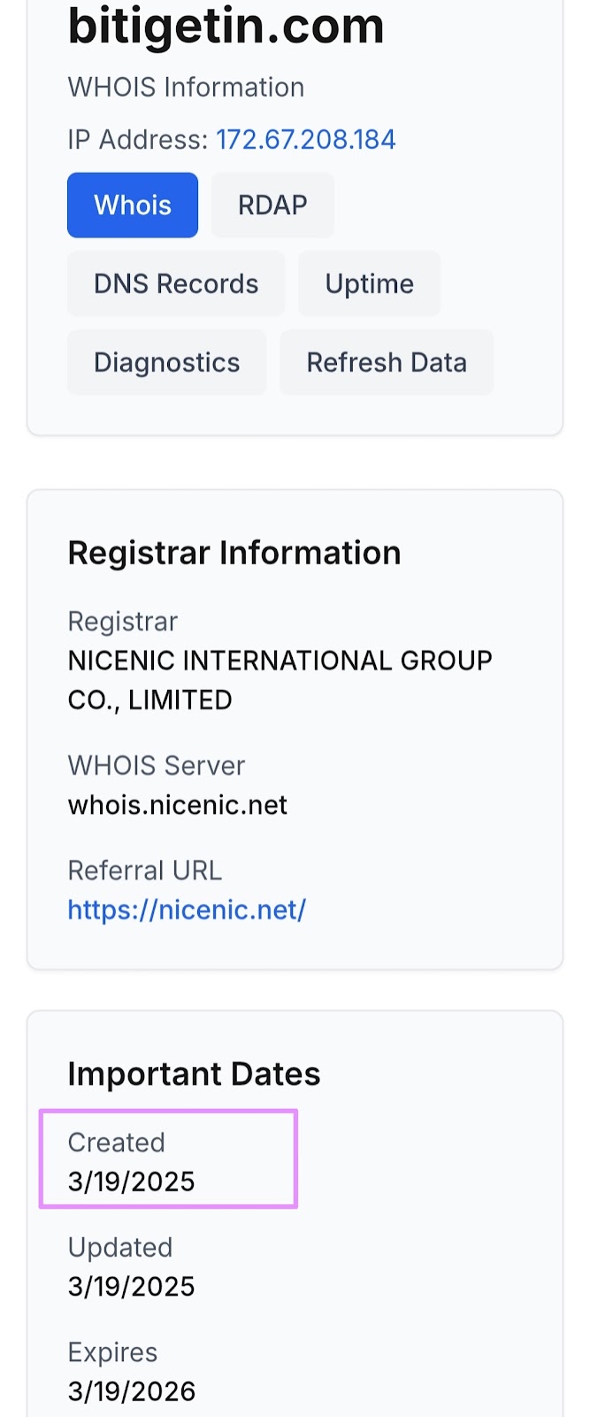The width and height of the screenshot is (590, 1417).
Task: Click the WHOIS Server field label
Action: (x=157, y=765)
